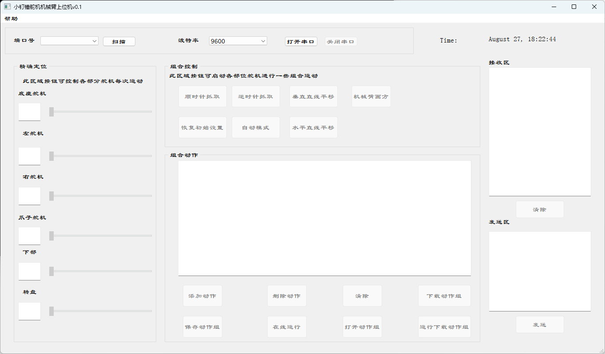Click the 底座舵机 slider handle
This screenshot has width=605, height=354.
click(x=51, y=112)
